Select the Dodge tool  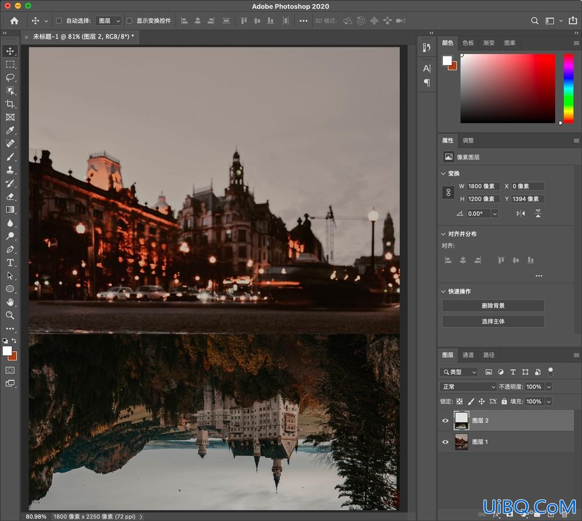coord(10,236)
